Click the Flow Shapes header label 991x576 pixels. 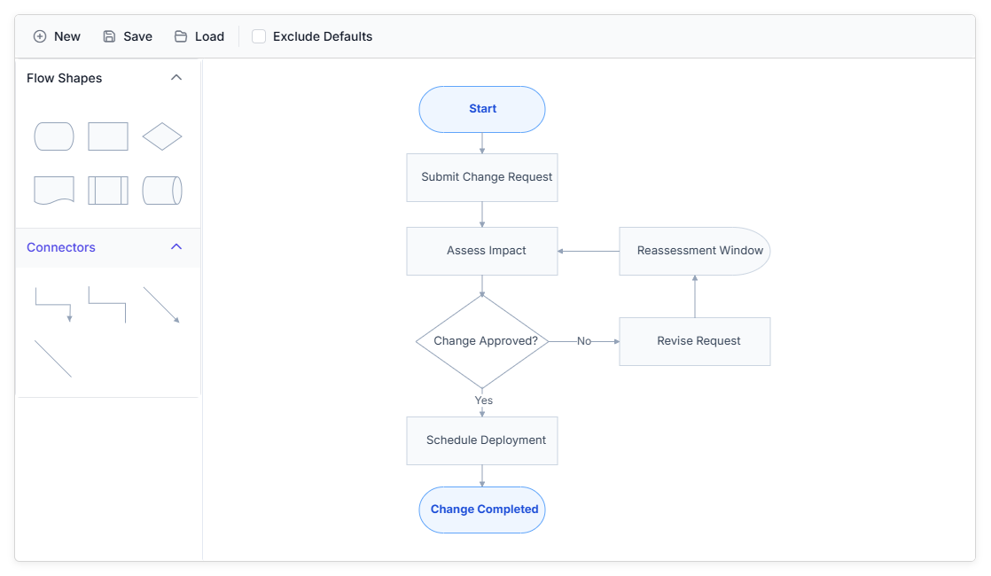tap(64, 78)
